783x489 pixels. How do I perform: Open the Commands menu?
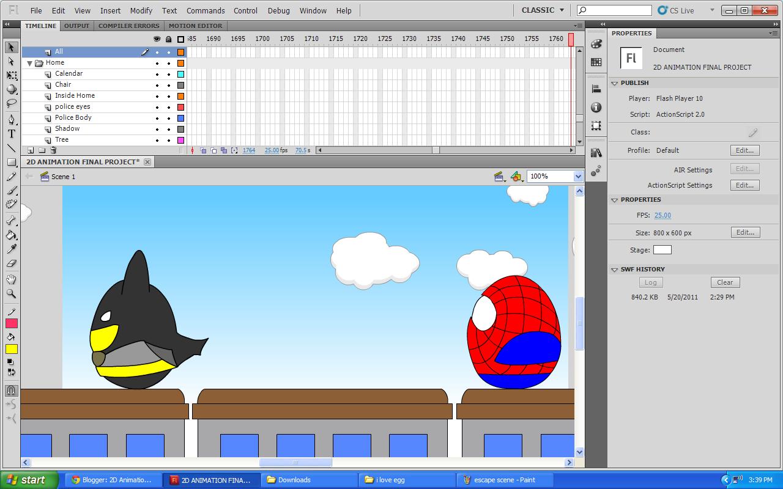206,10
